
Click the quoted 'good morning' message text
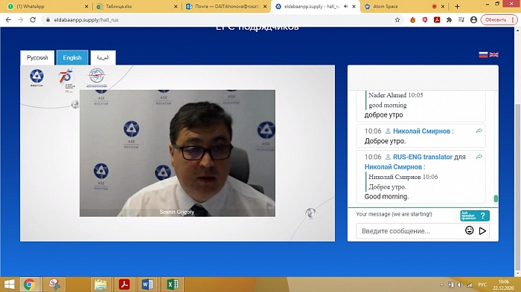(x=388, y=106)
